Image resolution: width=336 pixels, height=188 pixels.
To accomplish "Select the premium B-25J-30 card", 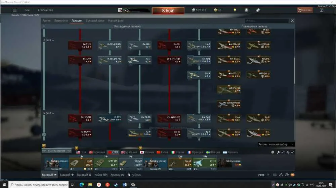I will (x=229, y=89).
